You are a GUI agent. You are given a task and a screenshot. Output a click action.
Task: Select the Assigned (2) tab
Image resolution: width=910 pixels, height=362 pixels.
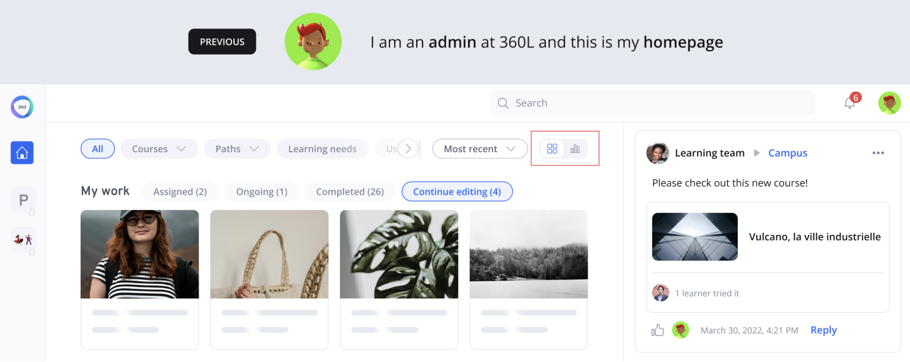(x=180, y=192)
